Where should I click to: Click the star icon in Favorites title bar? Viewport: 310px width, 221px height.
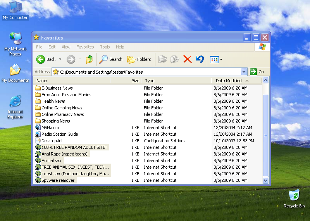click(x=36, y=37)
